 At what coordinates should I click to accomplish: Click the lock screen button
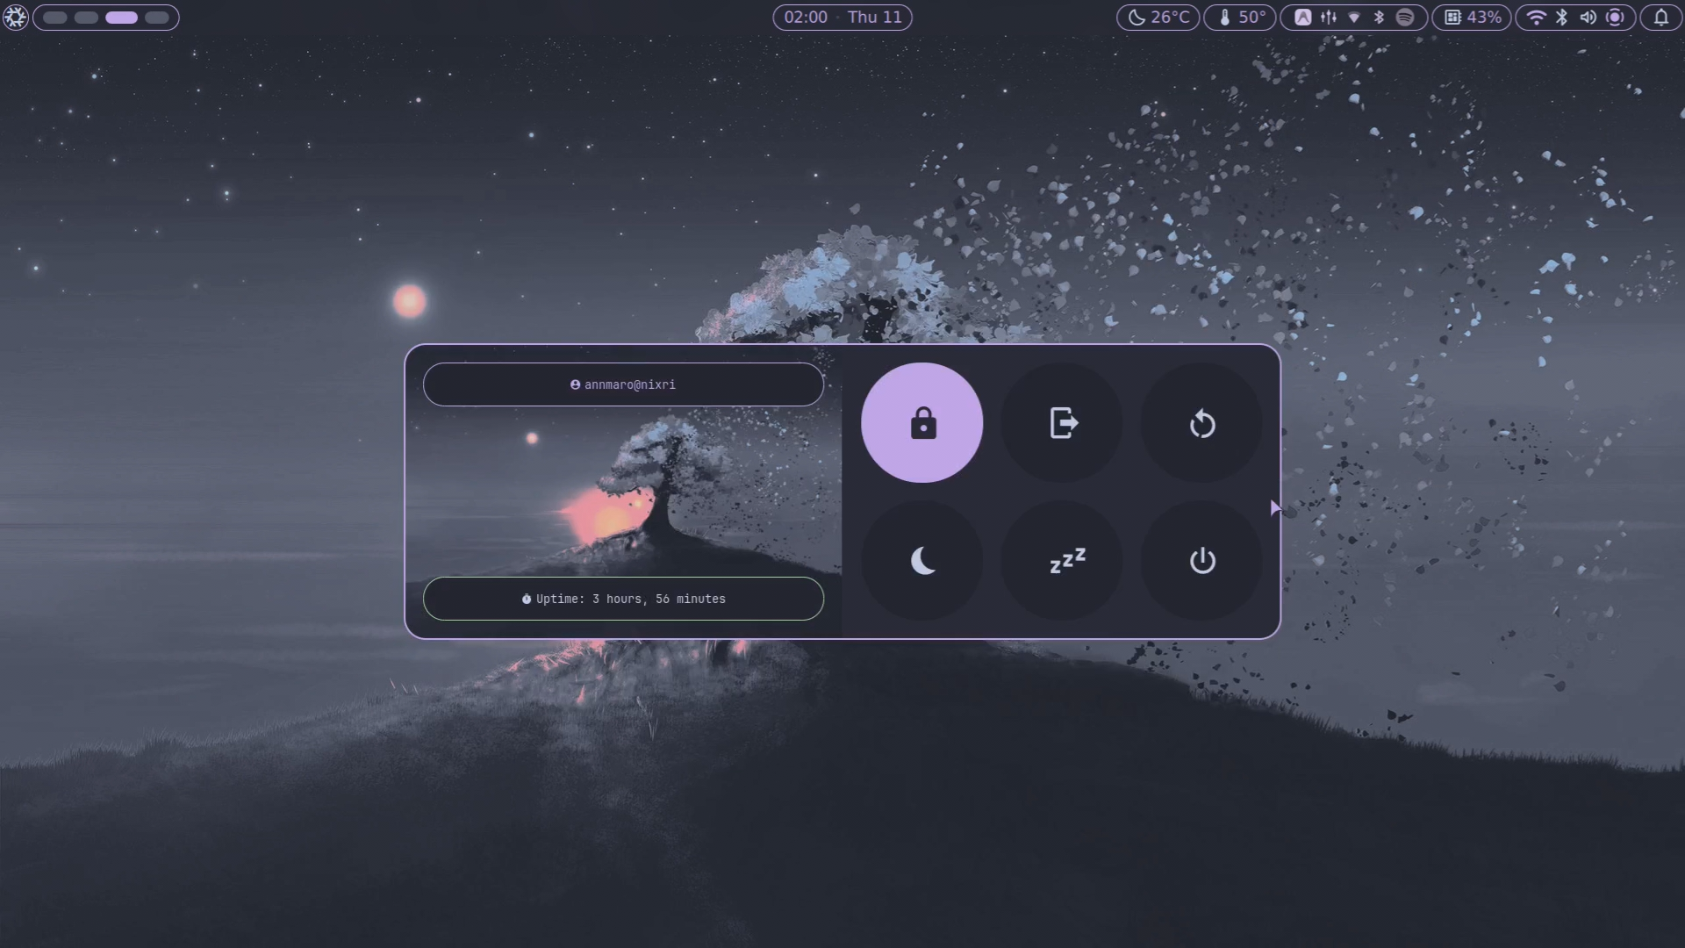click(x=921, y=423)
